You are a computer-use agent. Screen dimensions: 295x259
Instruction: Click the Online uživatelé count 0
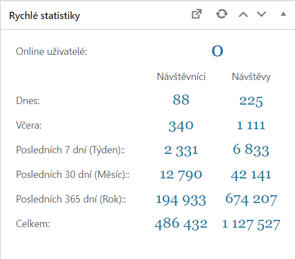pos(217,51)
